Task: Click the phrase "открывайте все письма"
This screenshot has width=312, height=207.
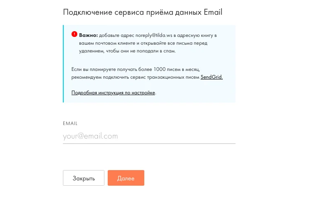Action: click(x=166, y=43)
